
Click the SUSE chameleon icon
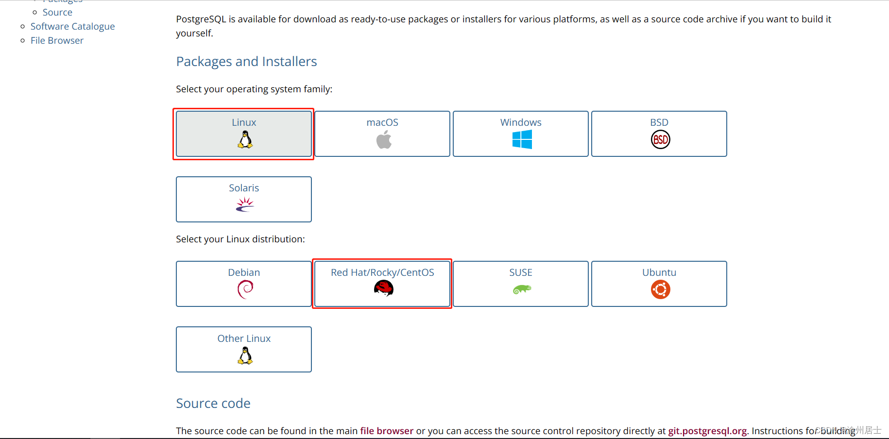pyautogui.click(x=522, y=289)
